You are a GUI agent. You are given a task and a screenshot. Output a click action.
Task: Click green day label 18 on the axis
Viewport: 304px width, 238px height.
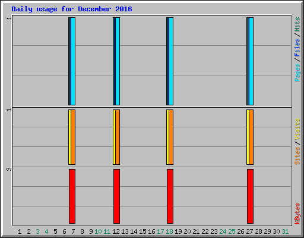click(169, 231)
